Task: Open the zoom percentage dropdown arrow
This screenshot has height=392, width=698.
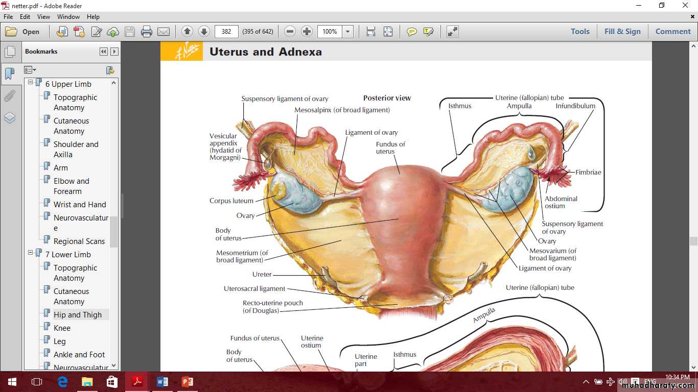Action: pyautogui.click(x=348, y=32)
